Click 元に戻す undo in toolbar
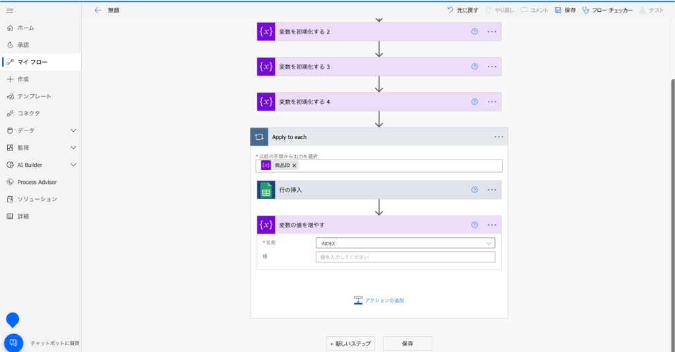The height and width of the screenshot is (352, 675). point(463,11)
